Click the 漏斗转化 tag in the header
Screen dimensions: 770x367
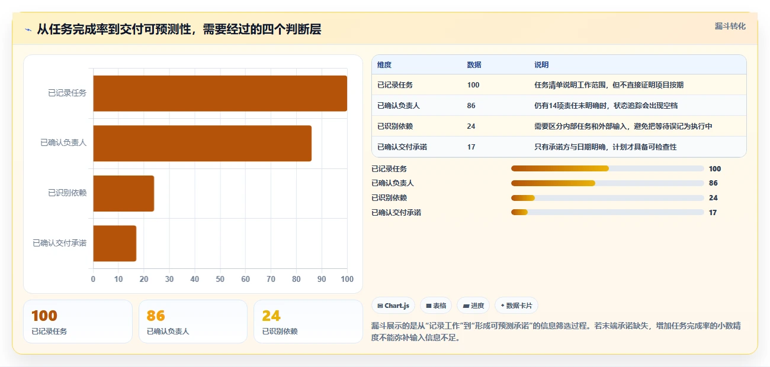coord(730,26)
